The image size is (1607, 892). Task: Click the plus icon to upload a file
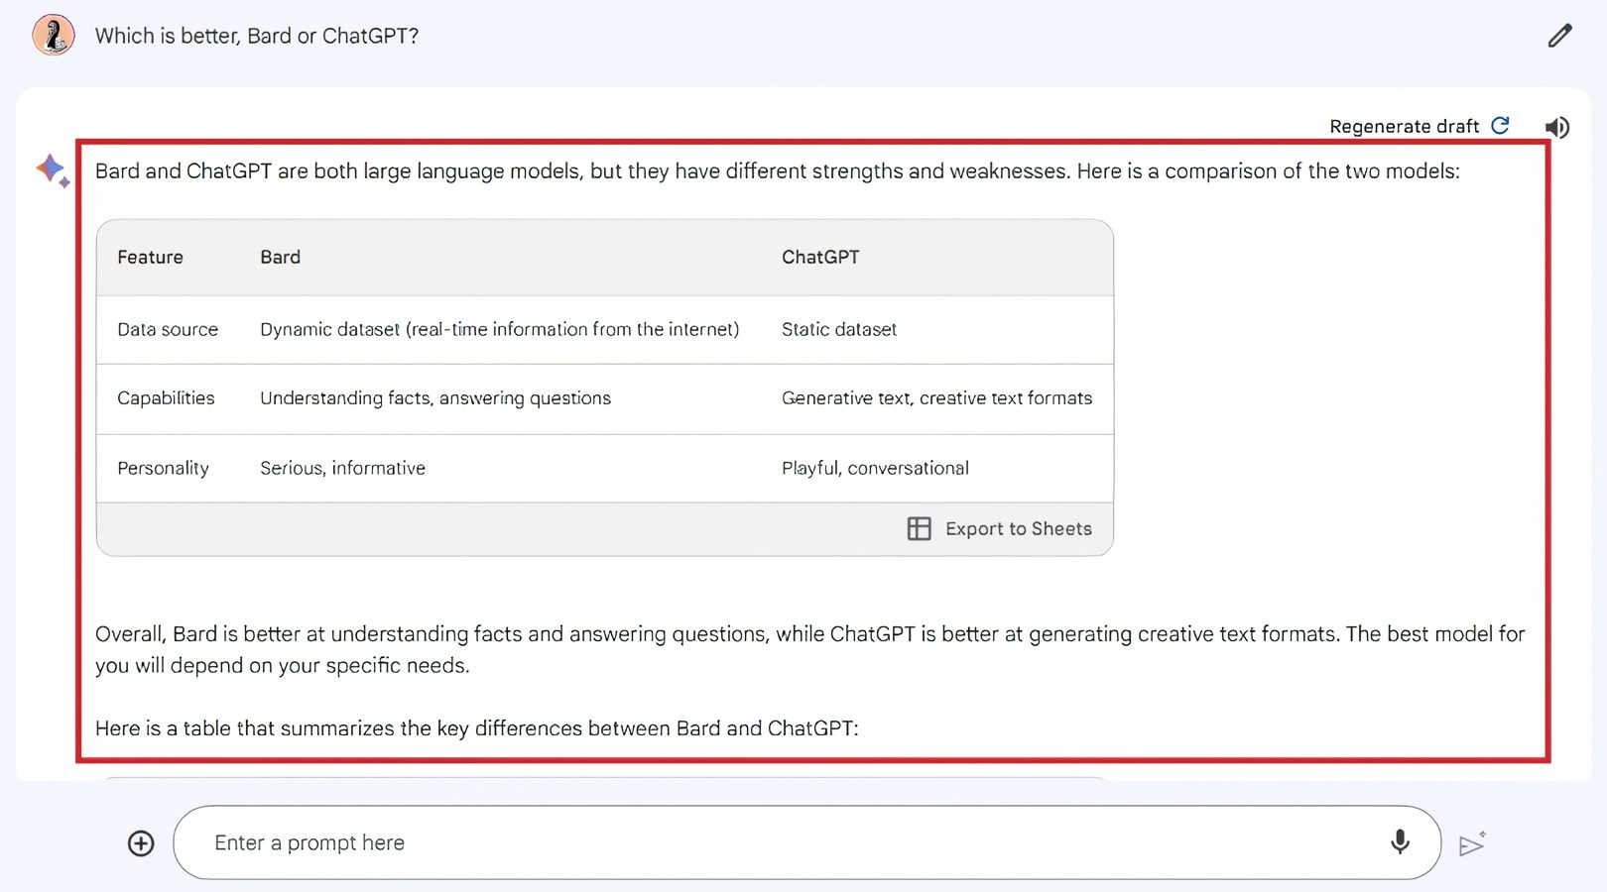141,842
